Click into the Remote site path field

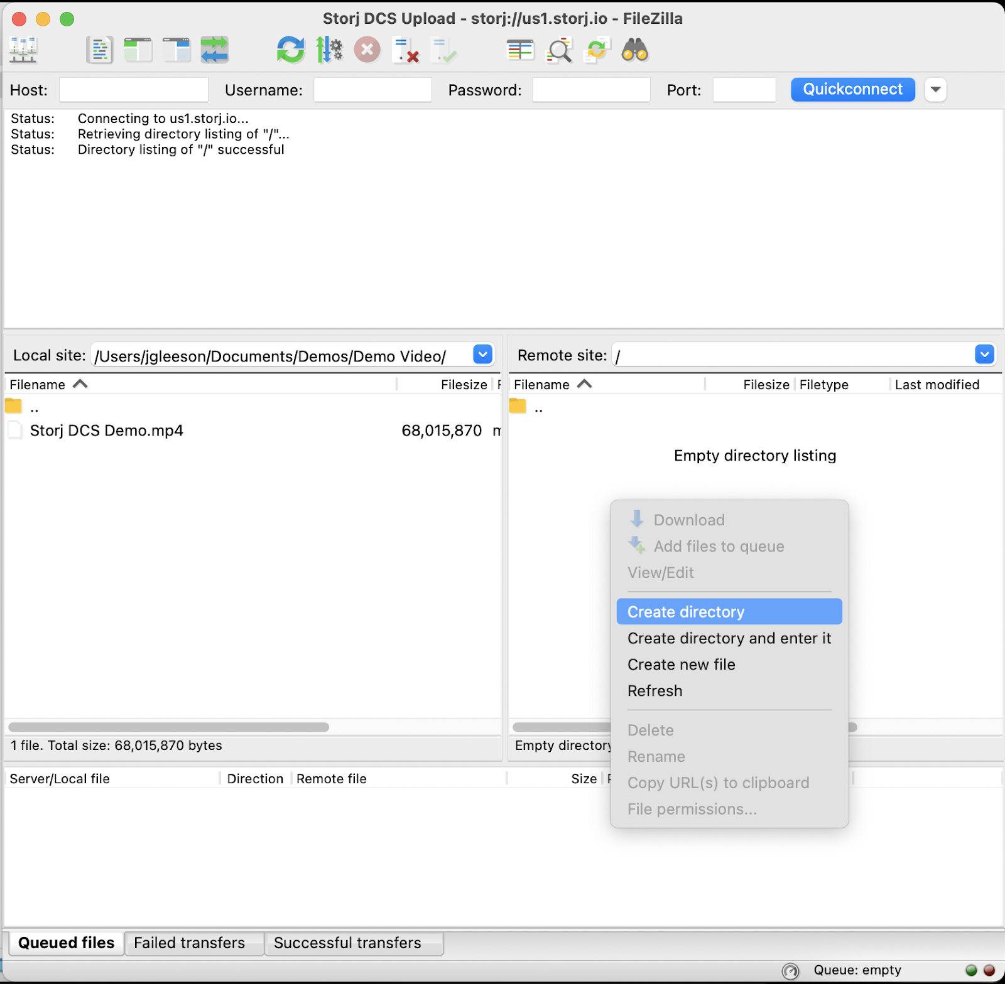pos(793,355)
